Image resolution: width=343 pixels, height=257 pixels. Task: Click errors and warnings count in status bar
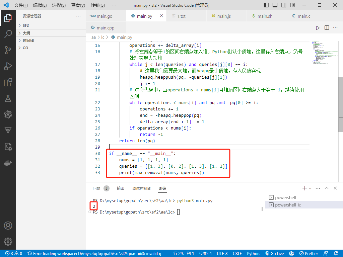coord(14,254)
